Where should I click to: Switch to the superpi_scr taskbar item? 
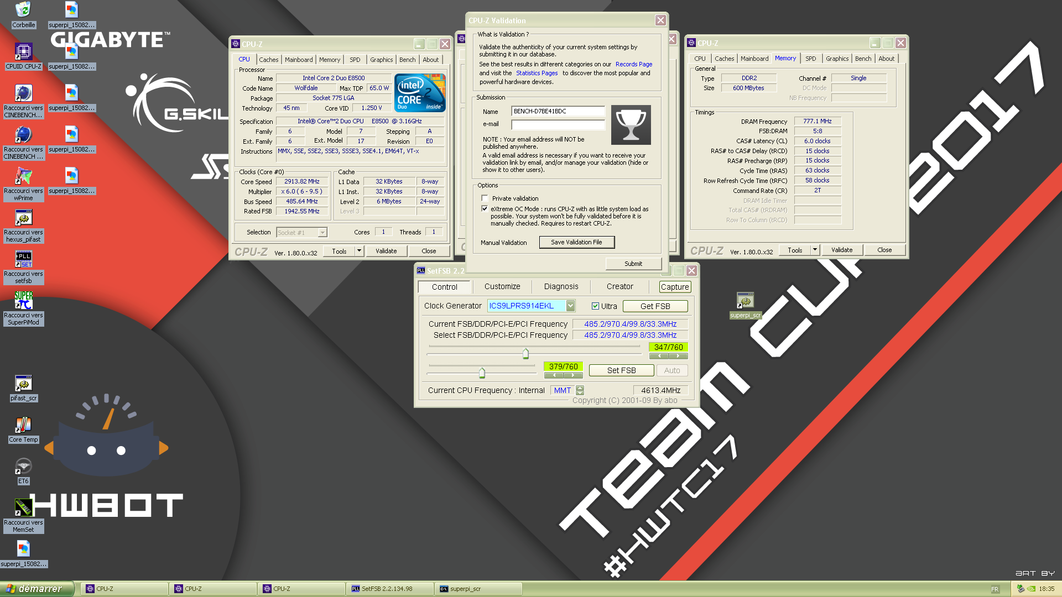coord(478,589)
